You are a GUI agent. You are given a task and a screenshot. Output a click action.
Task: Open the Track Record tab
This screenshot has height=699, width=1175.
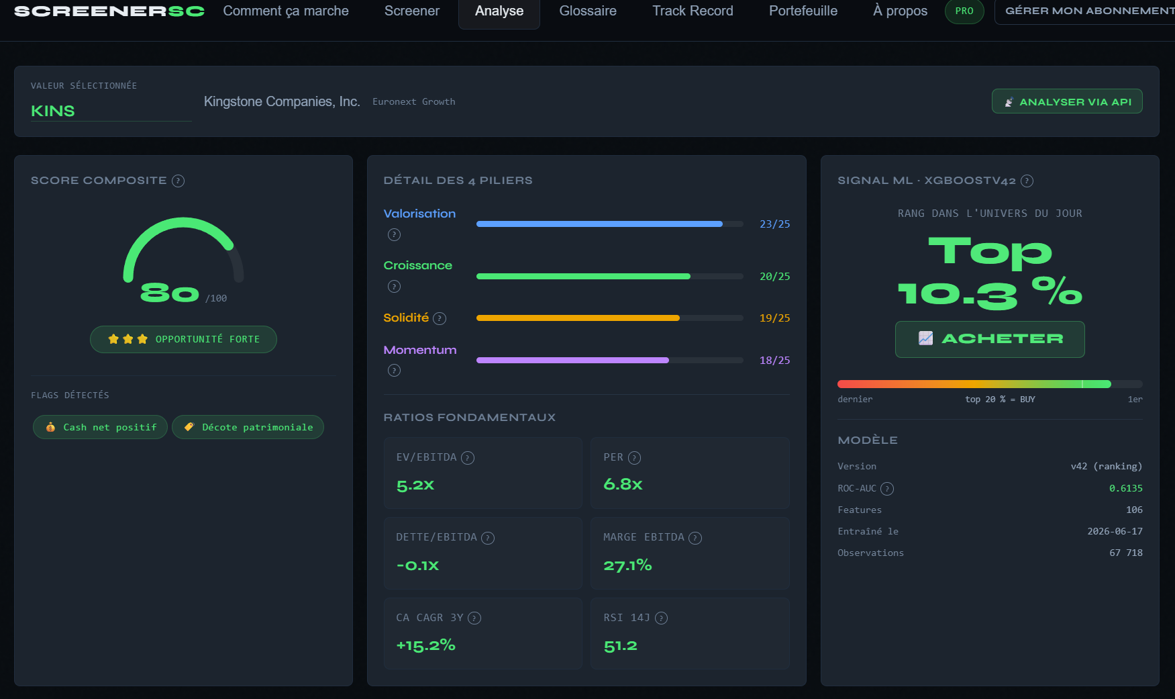pos(693,11)
